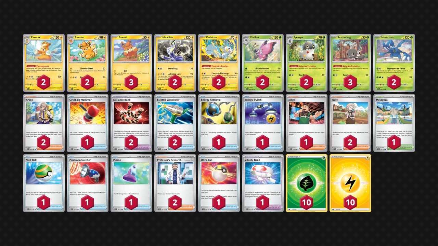Select the Nest Ball card

(44, 183)
